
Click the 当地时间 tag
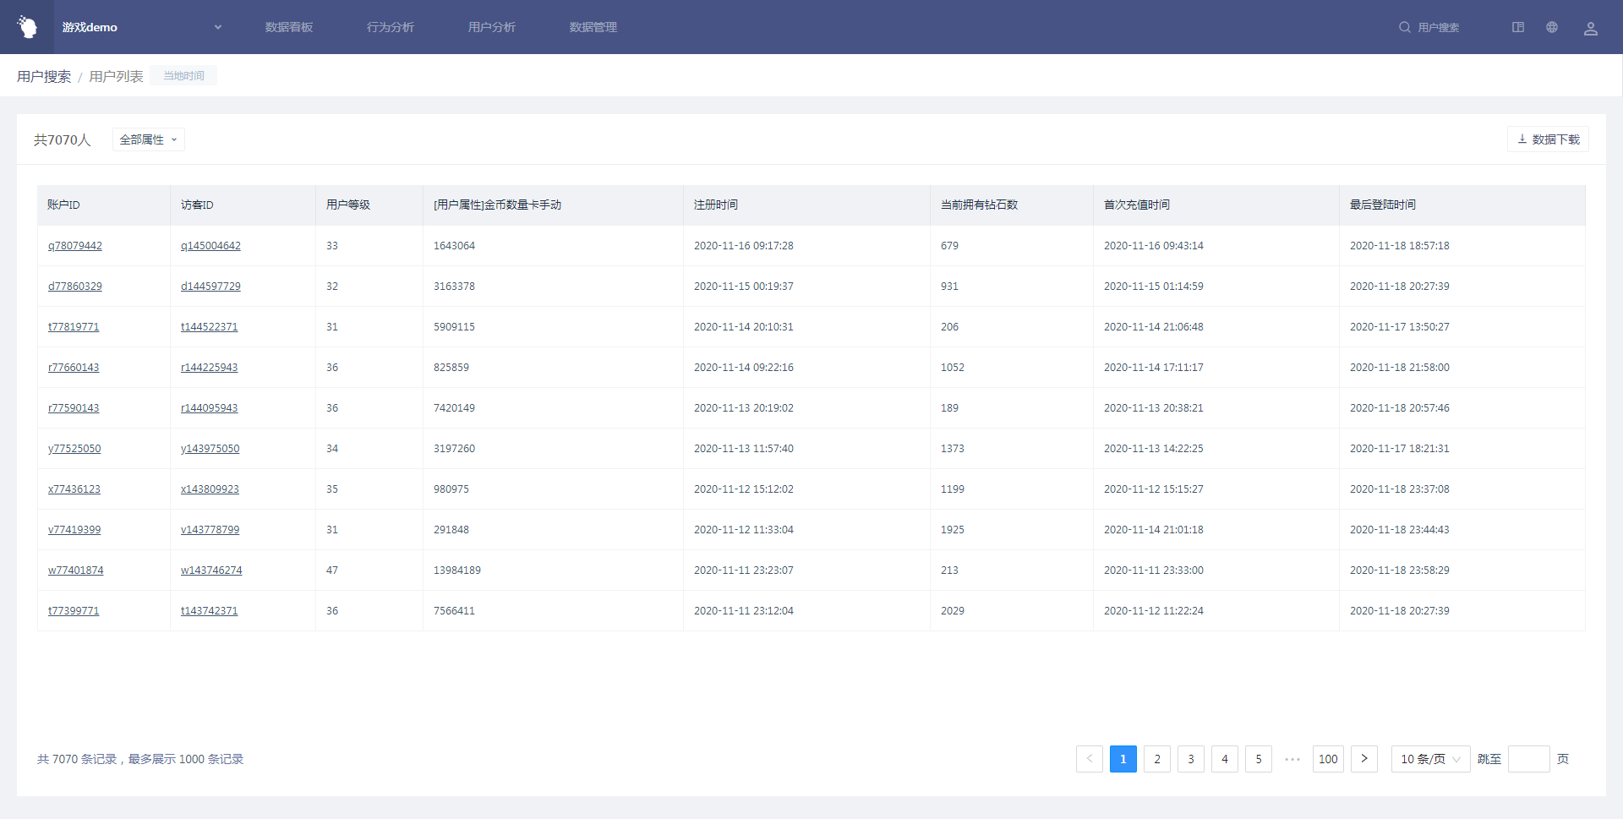[183, 76]
